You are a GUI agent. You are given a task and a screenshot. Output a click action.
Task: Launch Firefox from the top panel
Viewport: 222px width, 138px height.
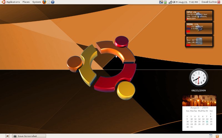44,2
